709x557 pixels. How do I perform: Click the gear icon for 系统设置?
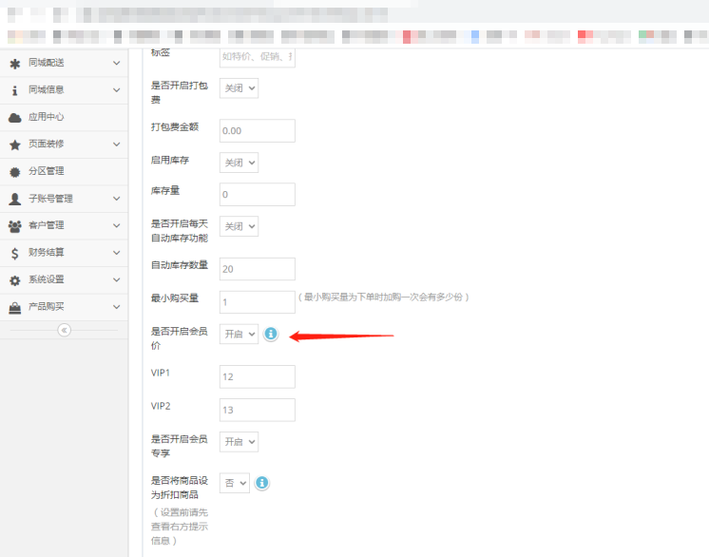pos(14,280)
